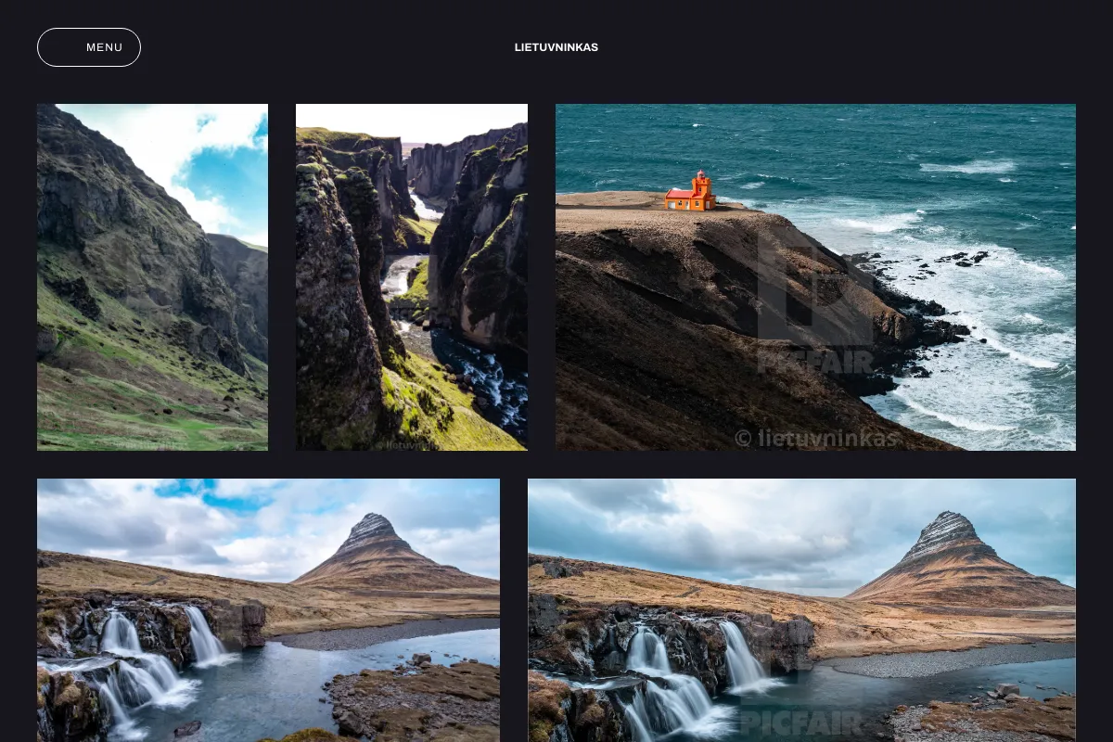Click the white sky above the canyon photo
This screenshot has width=1113, height=742.
point(412,121)
